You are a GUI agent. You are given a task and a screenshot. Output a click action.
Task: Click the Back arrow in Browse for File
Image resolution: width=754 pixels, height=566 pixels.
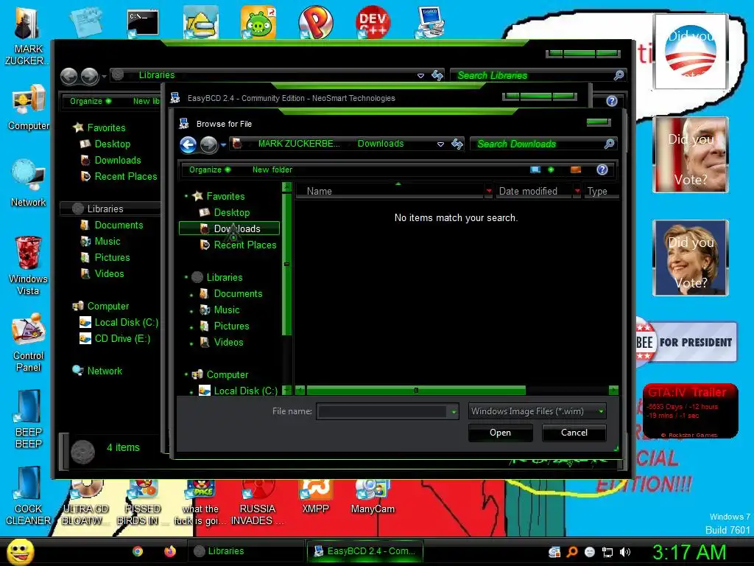click(x=188, y=144)
